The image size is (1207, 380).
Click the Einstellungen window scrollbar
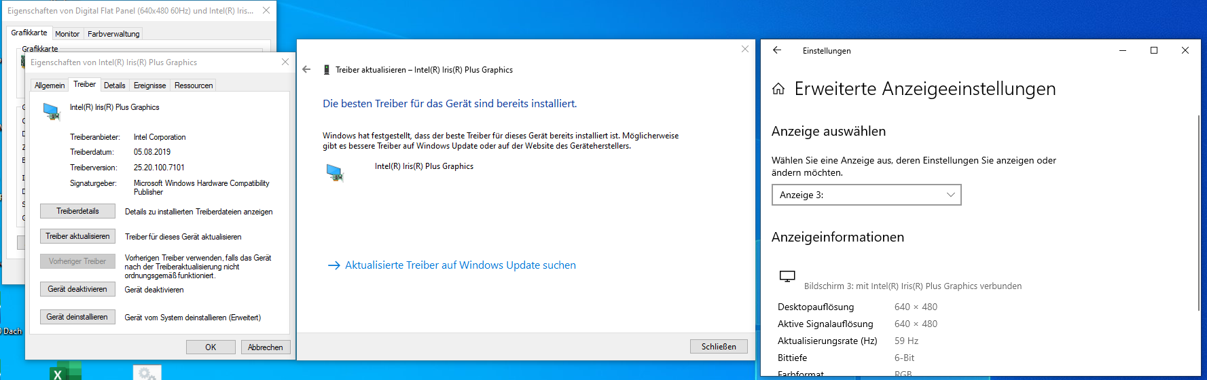point(1199,214)
